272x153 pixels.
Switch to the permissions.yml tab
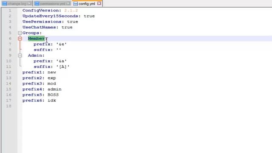[x=52, y=4]
